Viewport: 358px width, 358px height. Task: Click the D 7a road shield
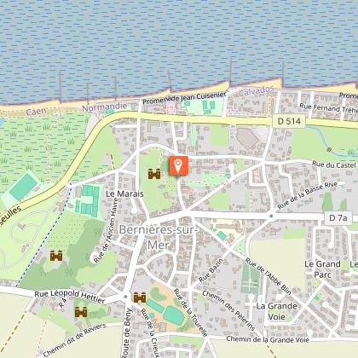pos(338,218)
